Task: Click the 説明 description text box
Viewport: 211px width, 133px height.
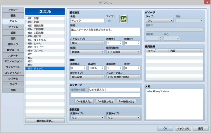Action: pos(105,32)
